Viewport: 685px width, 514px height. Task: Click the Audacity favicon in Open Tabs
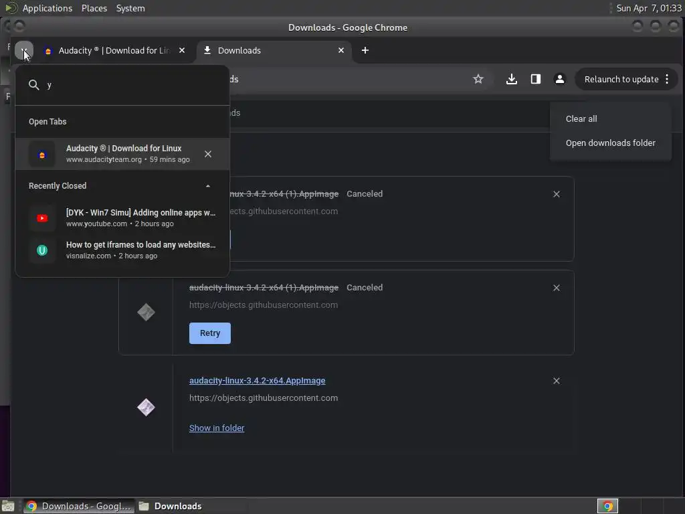(x=42, y=155)
